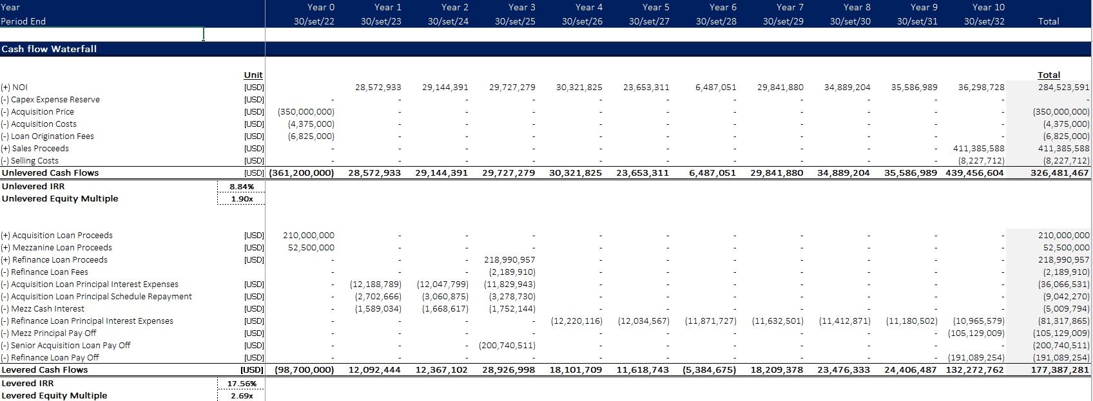The image size is (1093, 401).
Task: Select the NOI total 284,523,591
Action: coord(1063,88)
